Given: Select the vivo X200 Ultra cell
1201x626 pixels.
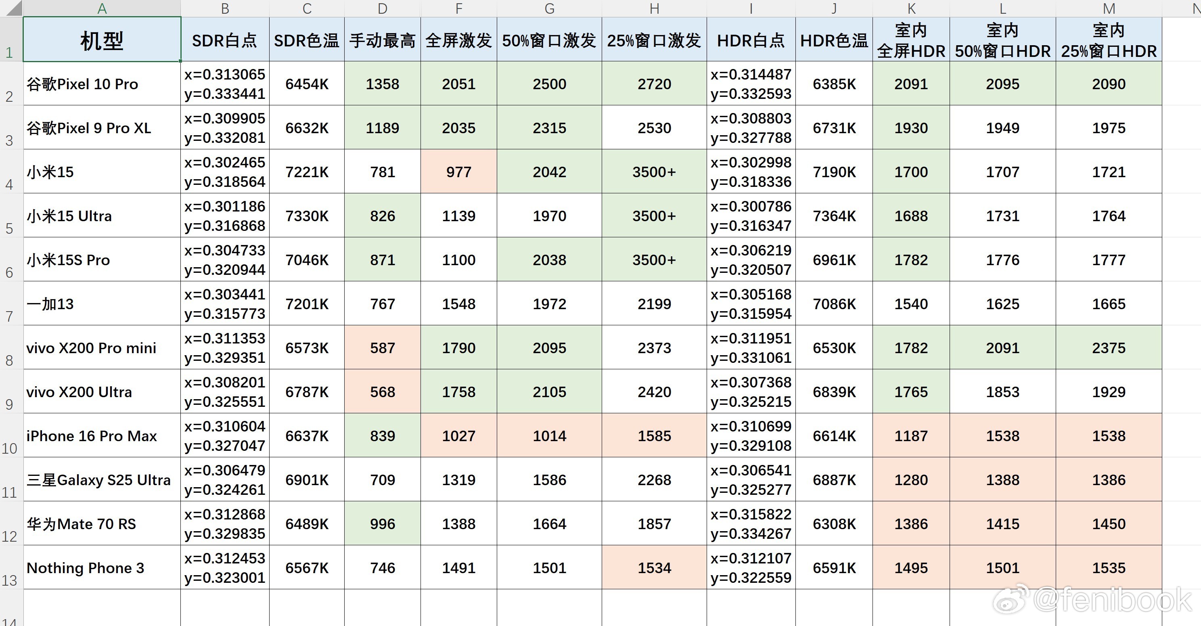Looking at the screenshot, I should click(102, 392).
